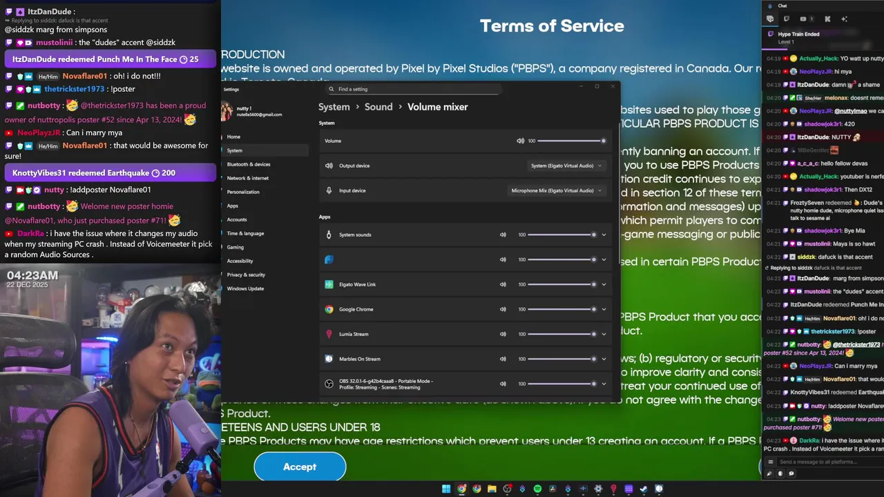Expand the unnamed blue app volume options
The height and width of the screenshot is (497, 884).
(x=604, y=260)
